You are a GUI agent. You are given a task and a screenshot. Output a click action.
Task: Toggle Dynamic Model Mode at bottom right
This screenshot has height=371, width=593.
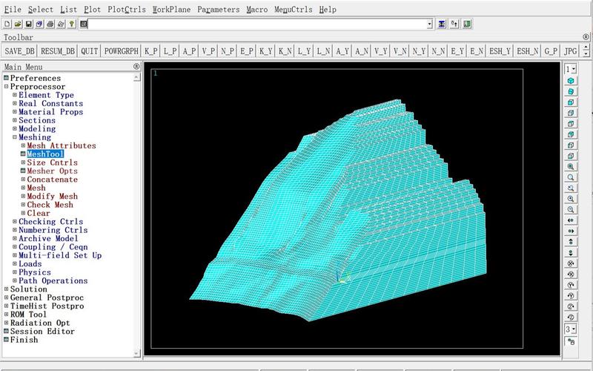(571, 341)
